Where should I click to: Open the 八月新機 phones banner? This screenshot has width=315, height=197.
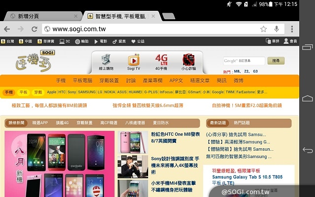[60, 164]
